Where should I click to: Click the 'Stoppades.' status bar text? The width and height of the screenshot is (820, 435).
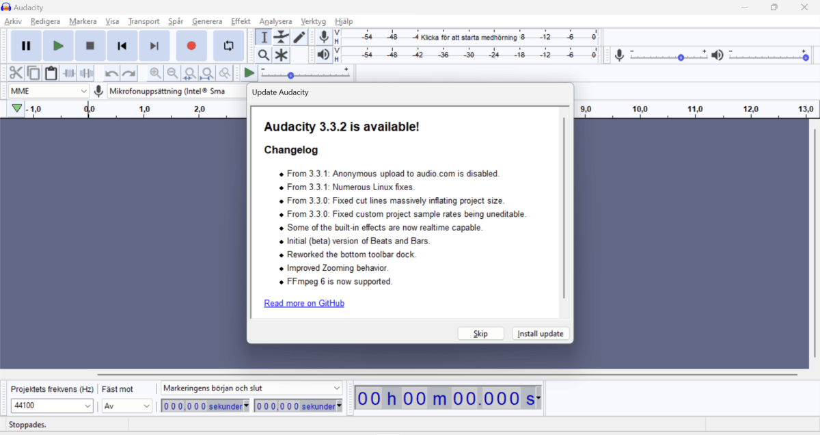27,425
